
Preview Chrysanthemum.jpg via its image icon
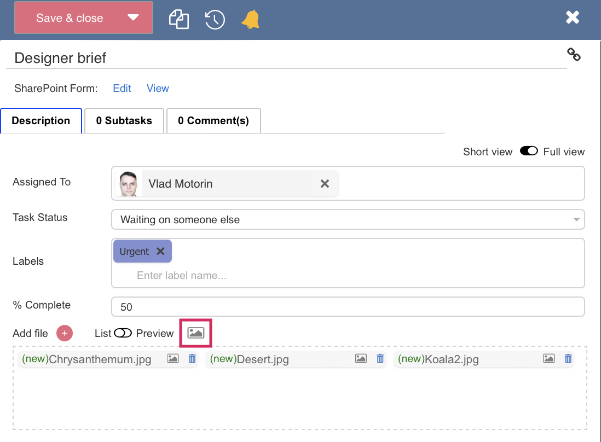173,359
